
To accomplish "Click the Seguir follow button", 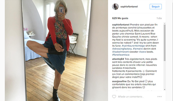I will coord(155,7).
